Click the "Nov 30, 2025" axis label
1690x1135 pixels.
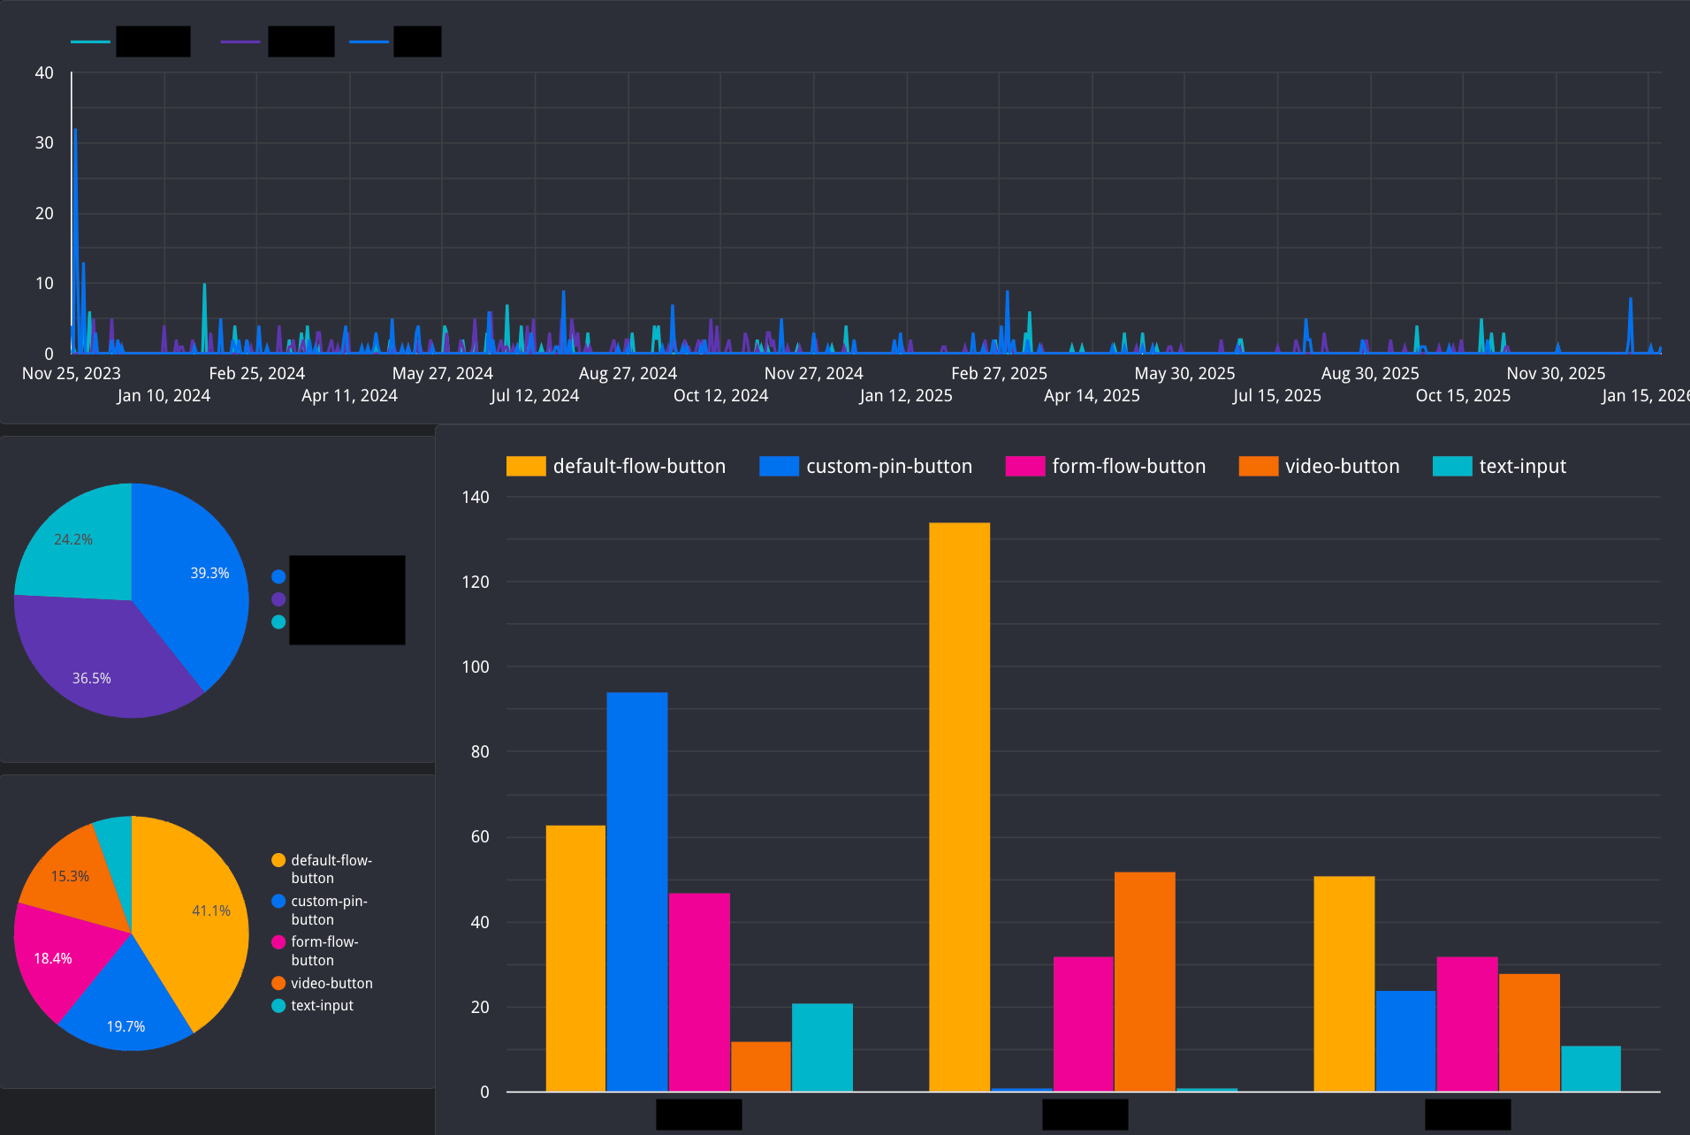point(1556,373)
